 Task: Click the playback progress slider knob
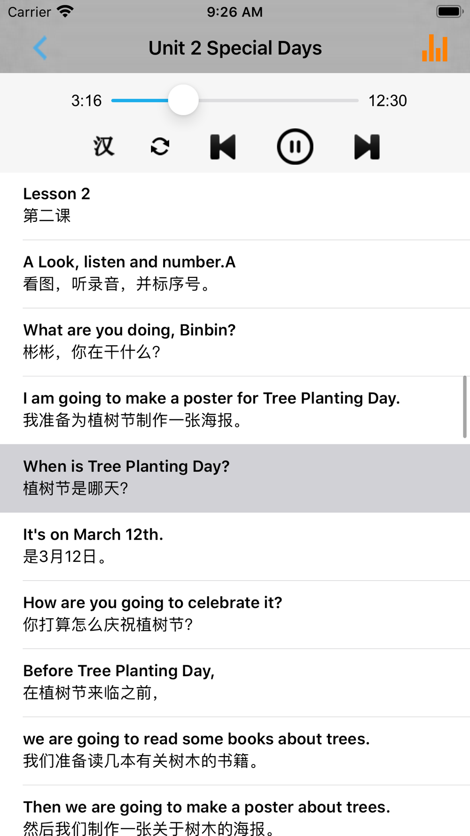click(183, 100)
